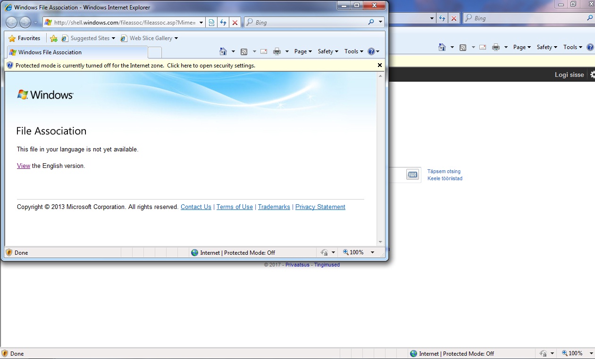Click the View English version link
Image resolution: width=595 pixels, height=359 pixels.
click(24, 166)
